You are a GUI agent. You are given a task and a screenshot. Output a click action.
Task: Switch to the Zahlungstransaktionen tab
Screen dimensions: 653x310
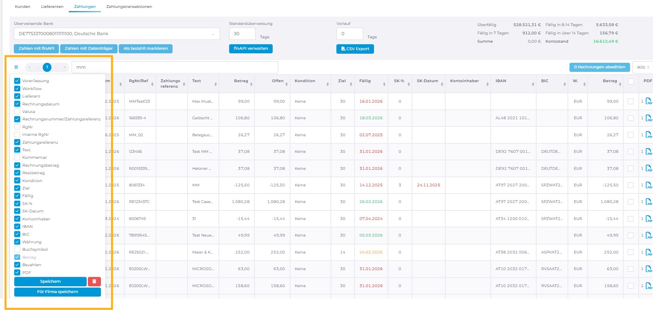click(129, 7)
